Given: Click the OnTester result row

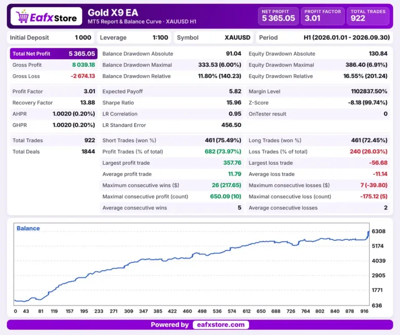Looking at the screenshot, I should pyautogui.click(x=318, y=114).
